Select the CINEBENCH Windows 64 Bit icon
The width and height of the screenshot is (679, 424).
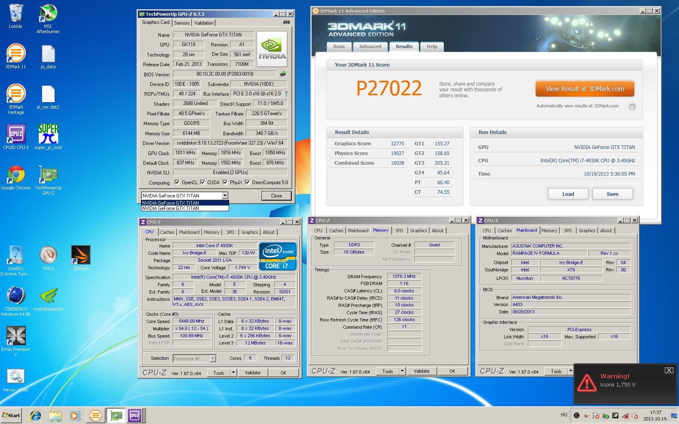coord(16,302)
